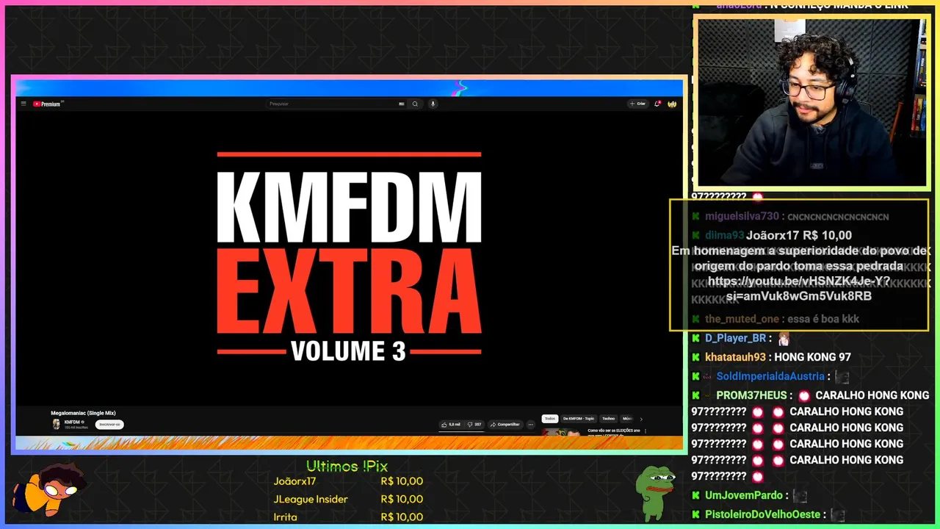Viewport: 940px width, 529px height.
Task: Share the video via Compartilhar
Action: click(505, 424)
